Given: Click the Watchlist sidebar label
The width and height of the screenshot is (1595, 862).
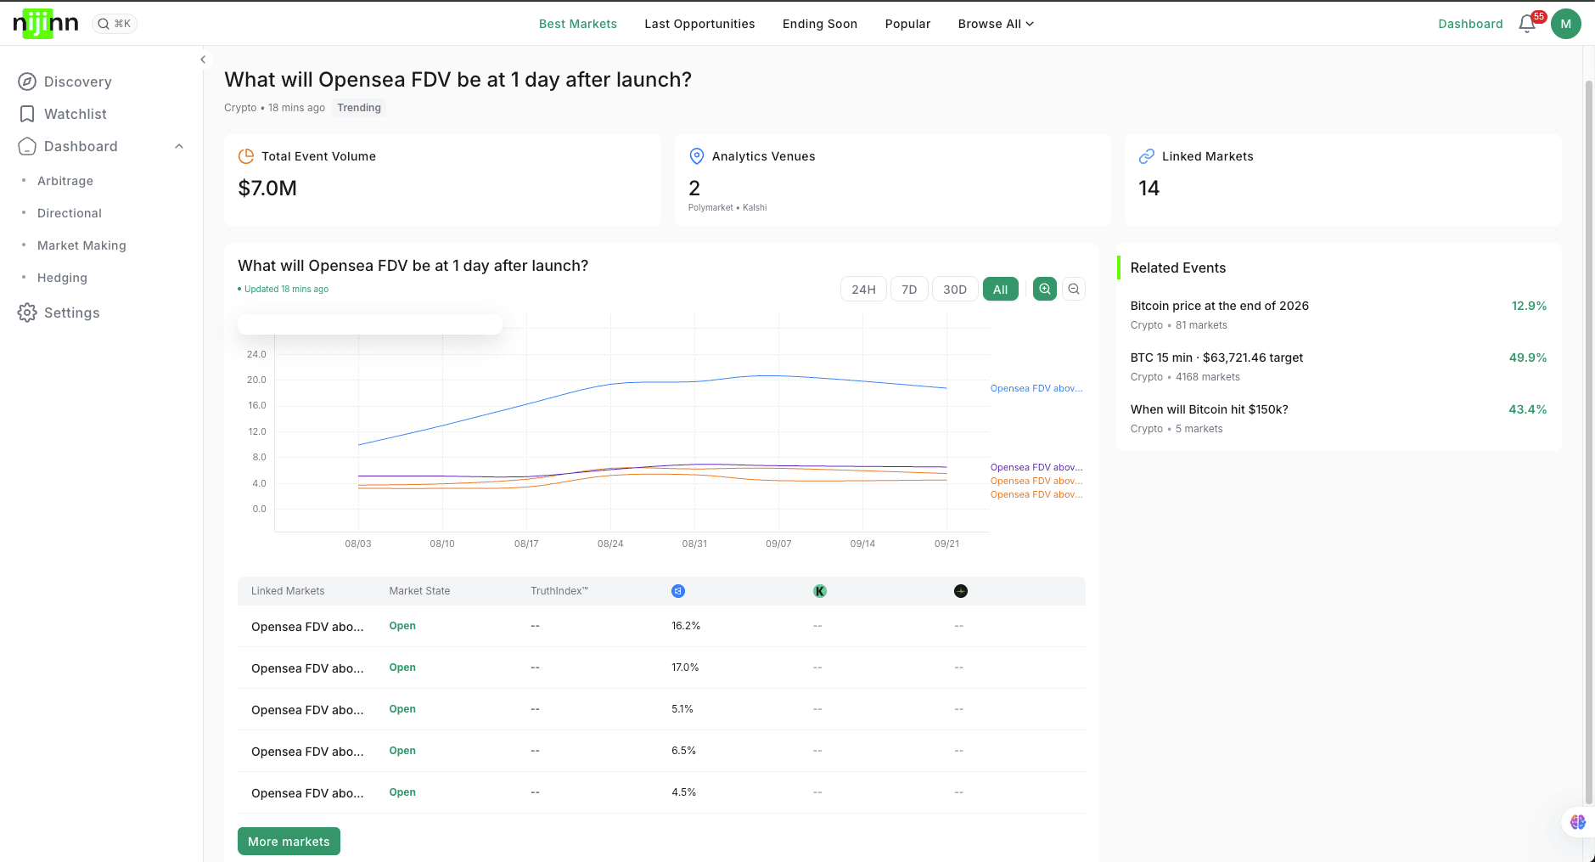Looking at the screenshot, I should (x=76, y=114).
